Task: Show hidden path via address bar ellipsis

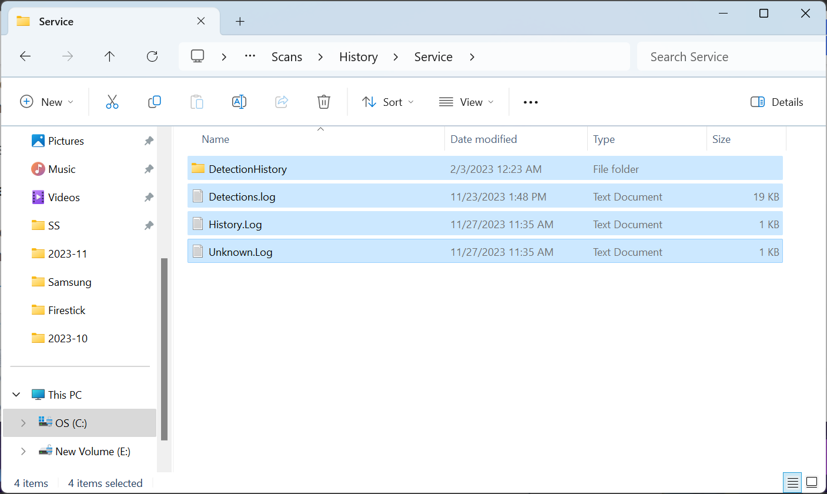Action: 250,56
